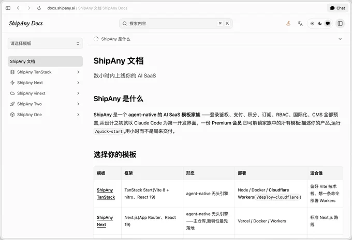Expand the ShipAny vinext chevron
This screenshot has width=352, height=240.
(78, 93)
